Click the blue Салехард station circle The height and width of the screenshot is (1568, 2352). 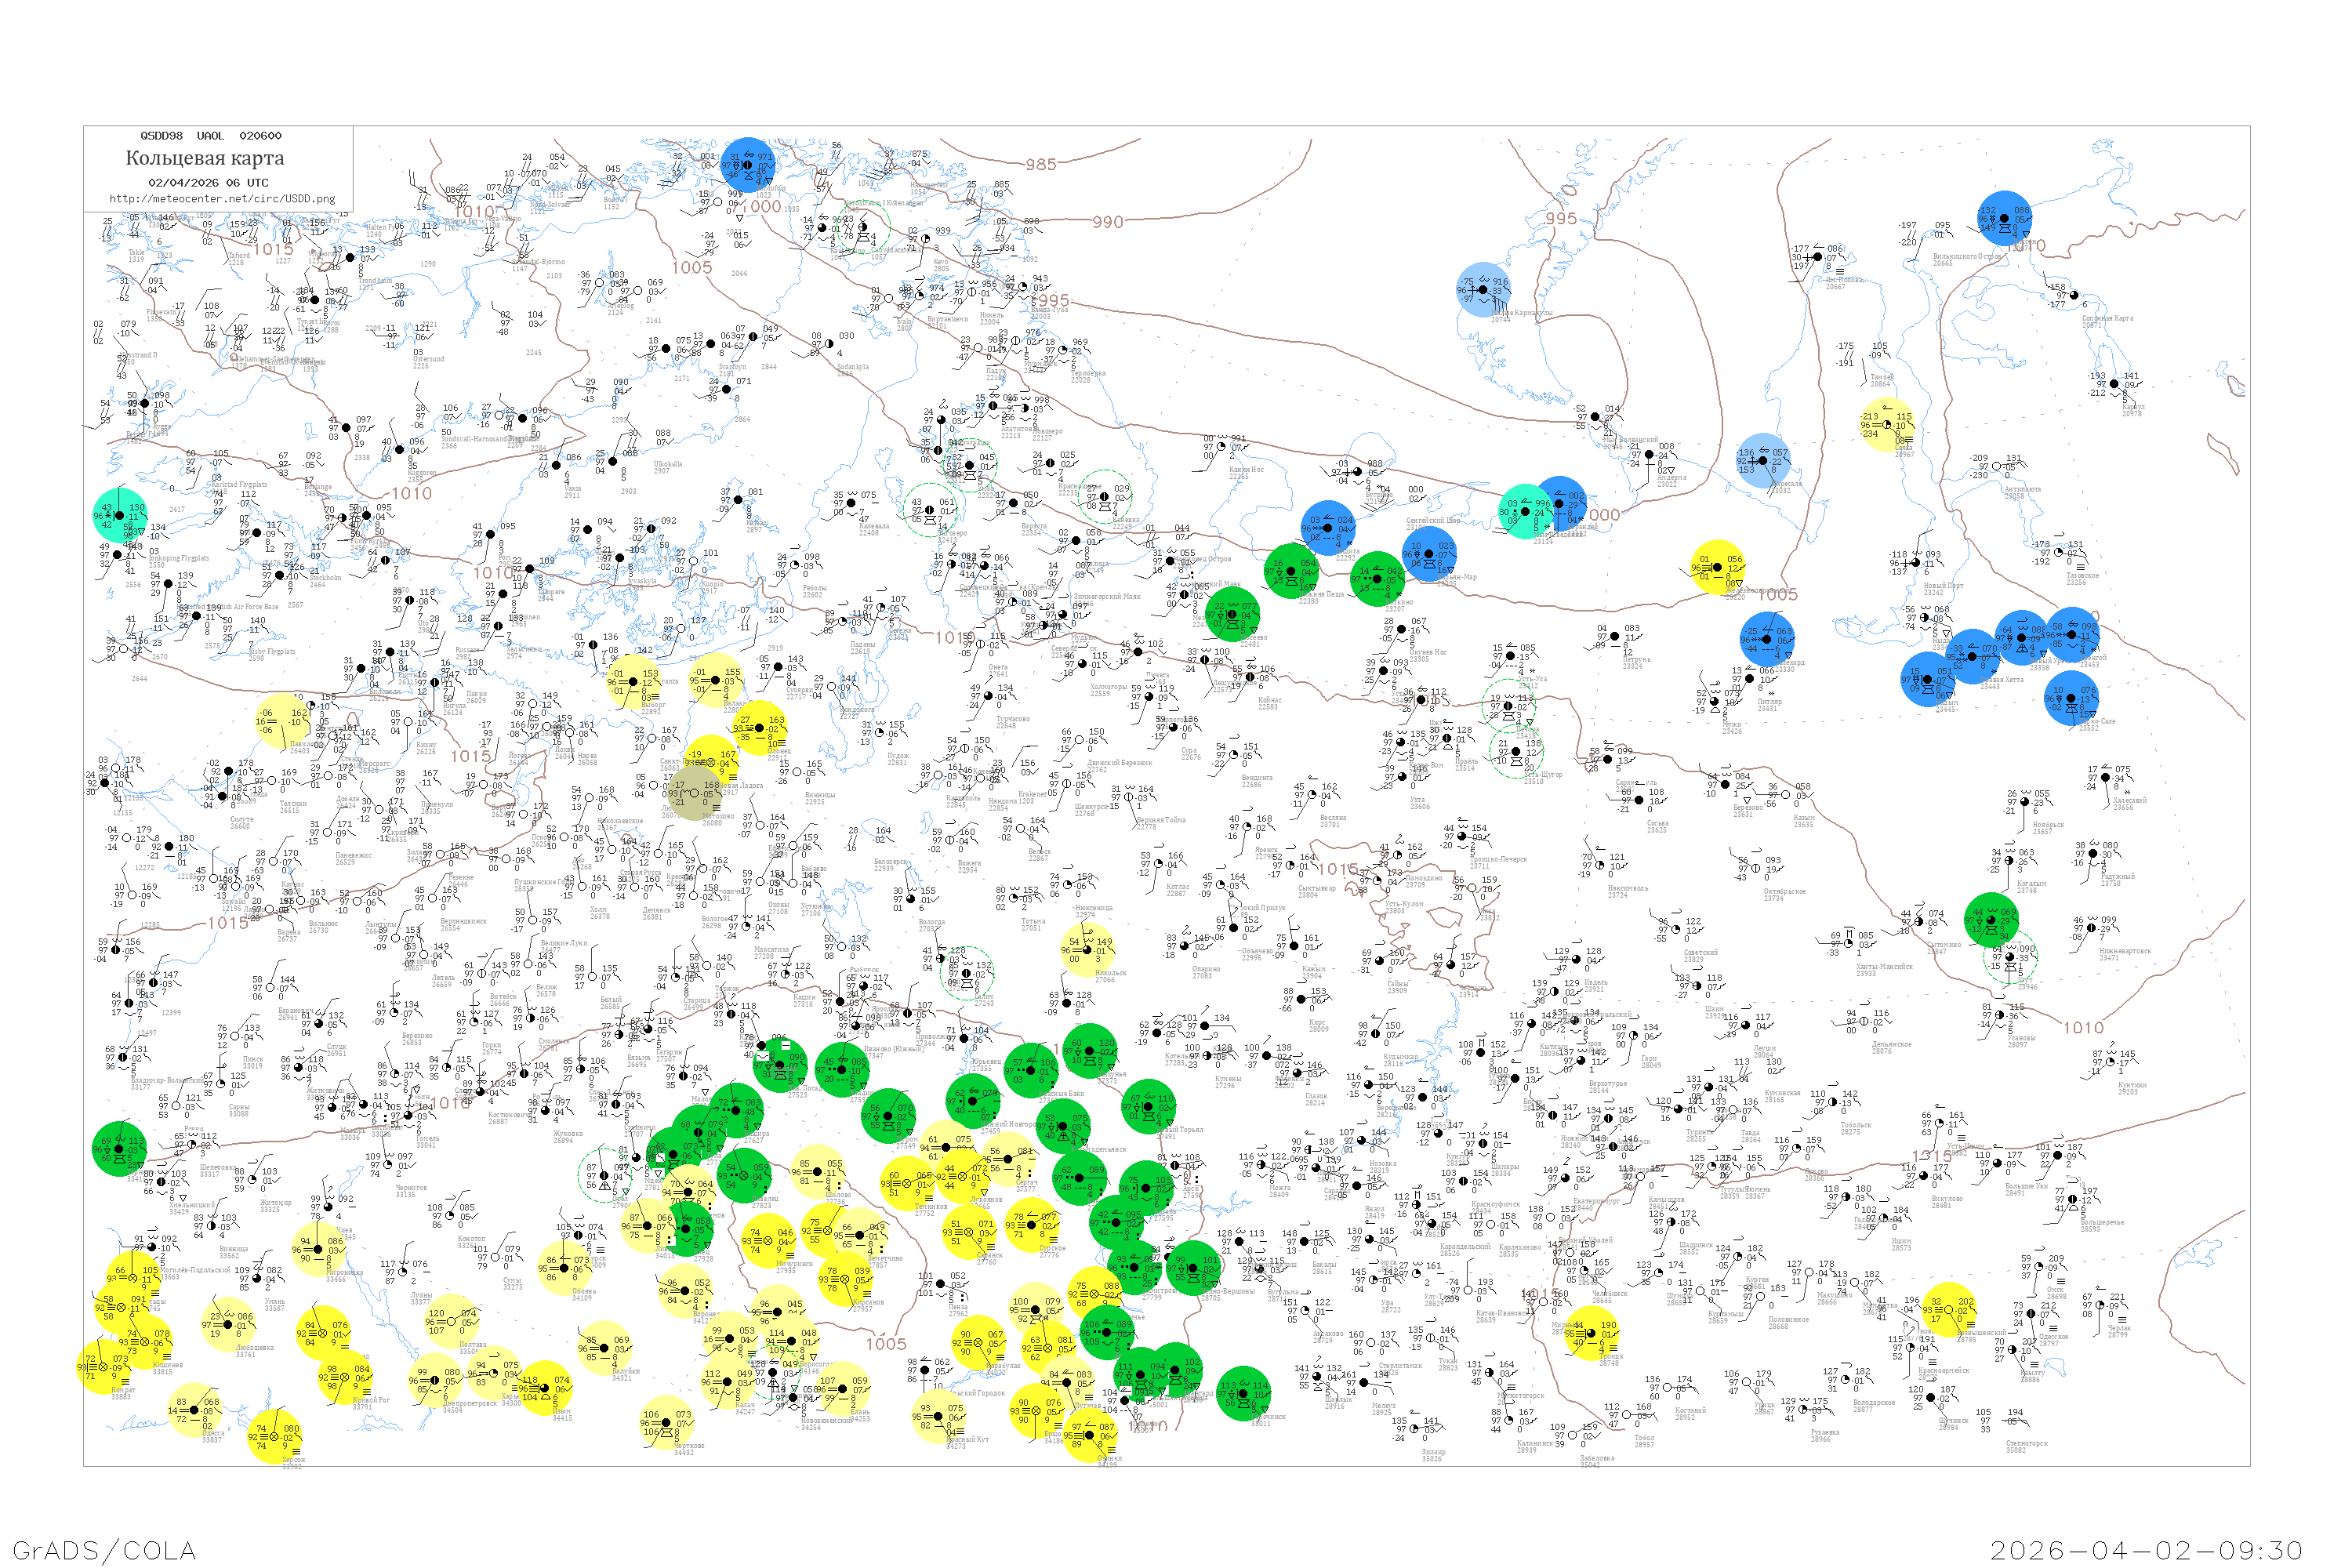[x=1767, y=639]
